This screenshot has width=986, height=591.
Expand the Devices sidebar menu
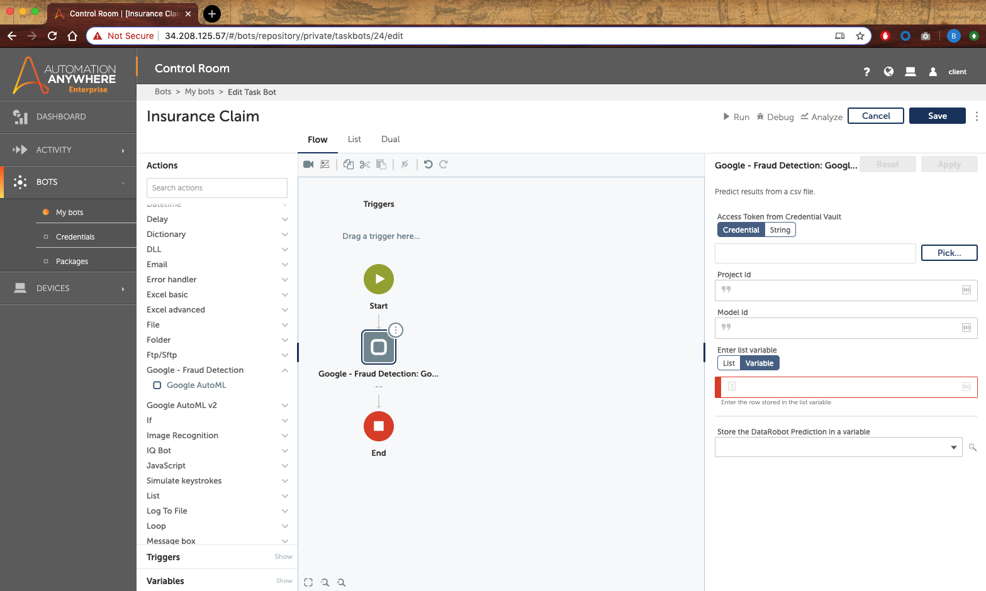(68, 289)
